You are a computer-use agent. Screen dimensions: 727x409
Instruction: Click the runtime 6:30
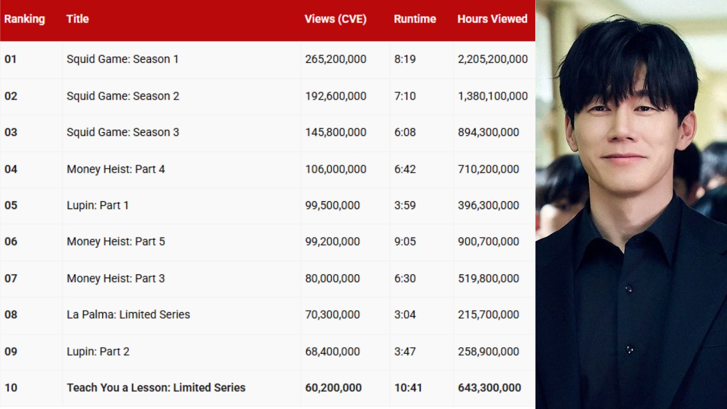click(x=405, y=279)
